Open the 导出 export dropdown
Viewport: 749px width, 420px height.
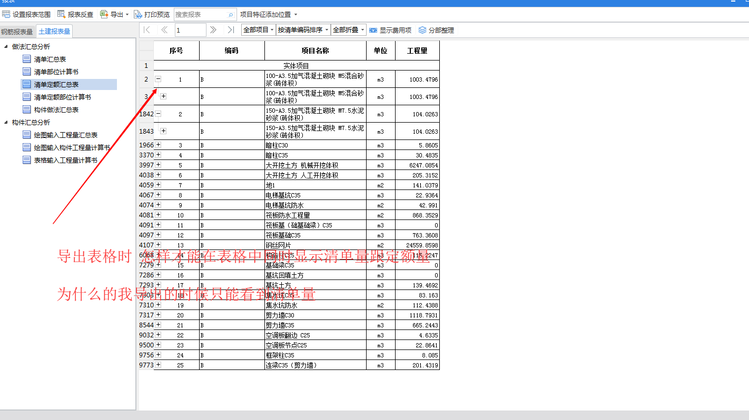[114, 15]
